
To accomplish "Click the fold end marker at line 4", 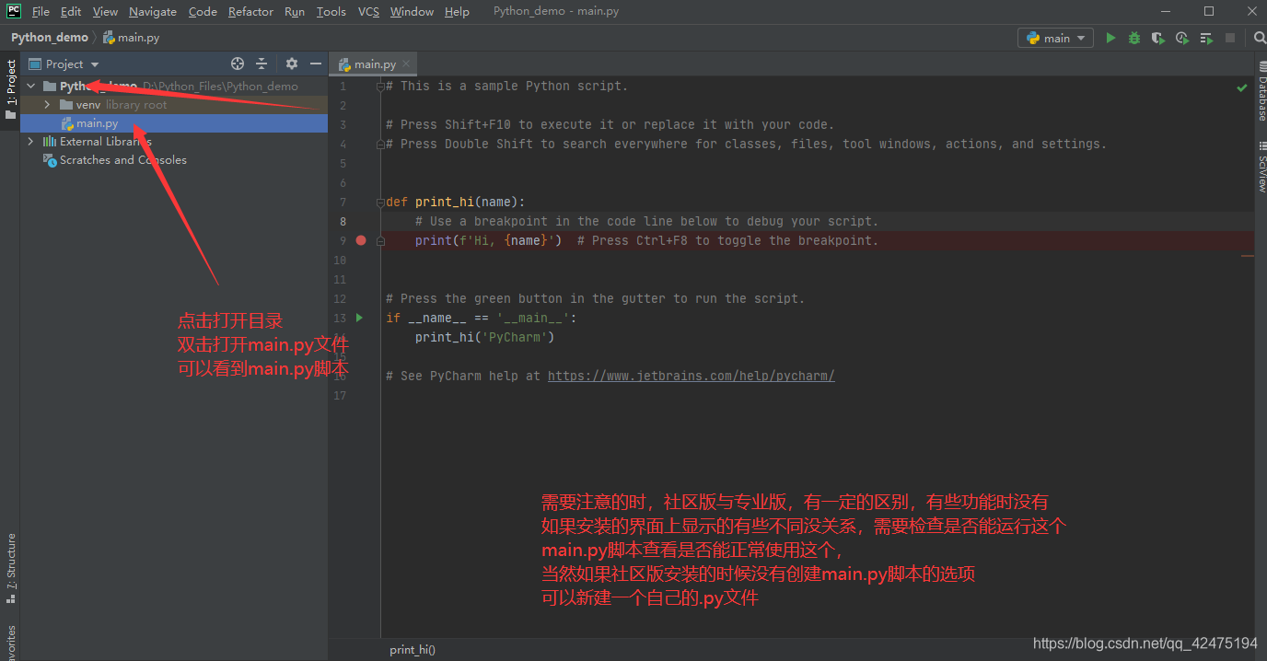I will [x=380, y=144].
